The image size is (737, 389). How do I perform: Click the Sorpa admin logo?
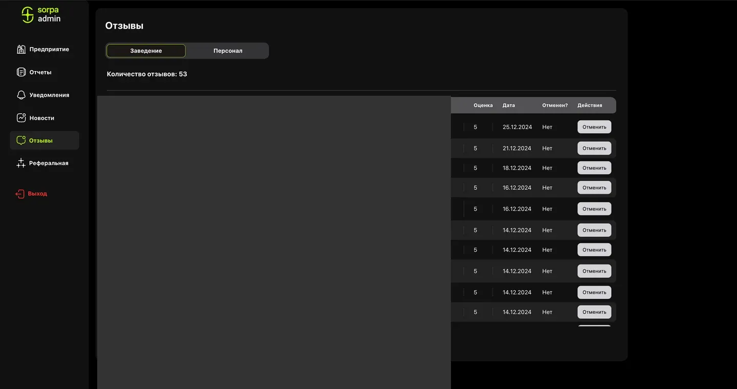coord(41,14)
